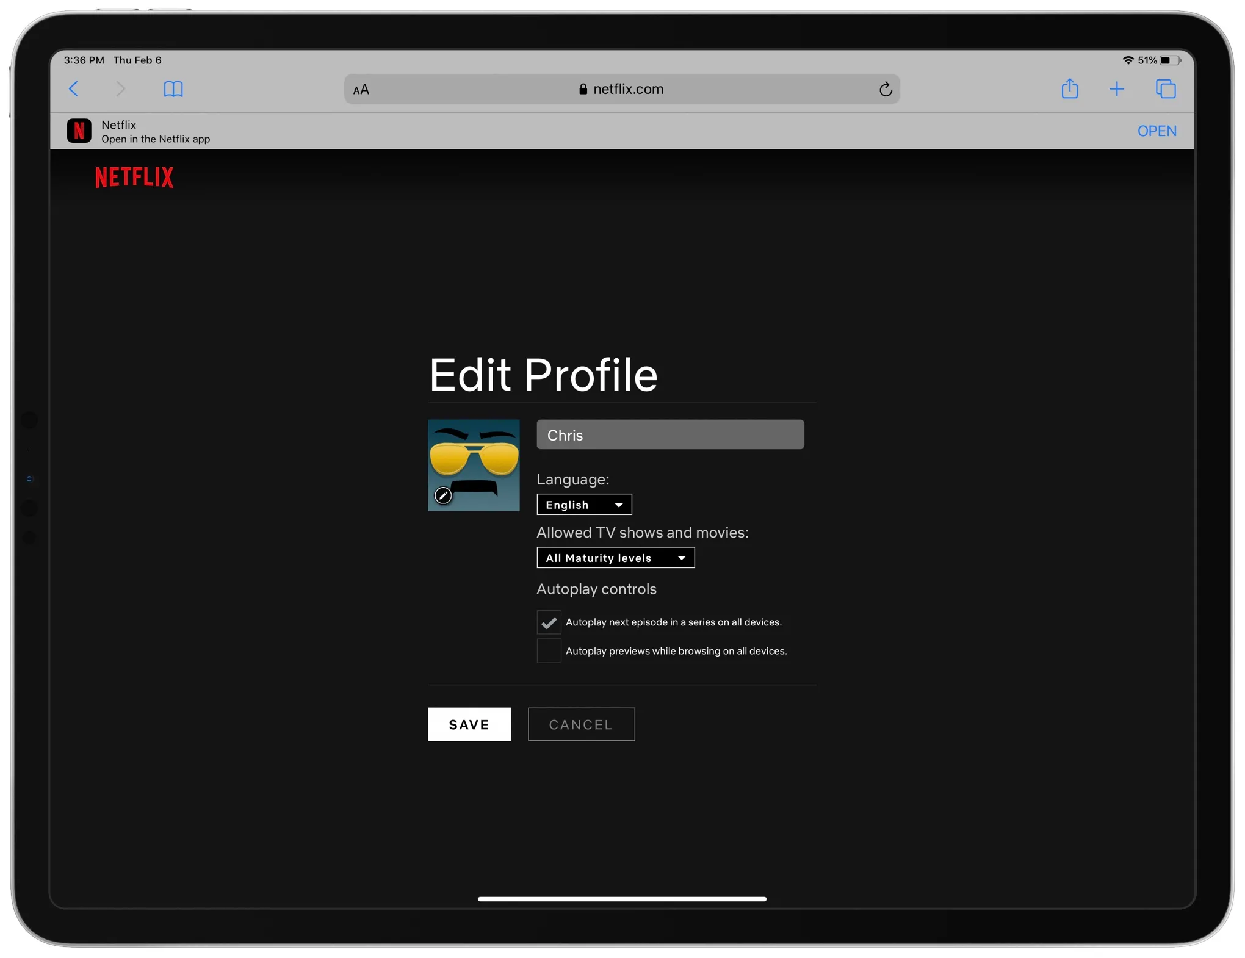The height and width of the screenshot is (958, 1245).
Task: Uncheck autoplay next episode in a series
Action: 548,622
